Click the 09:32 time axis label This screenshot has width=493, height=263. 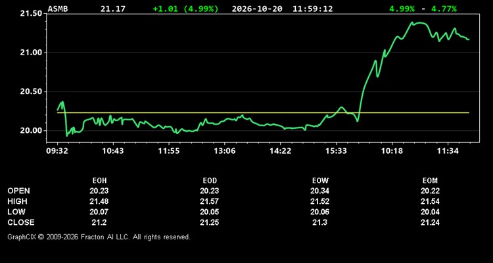(x=58, y=151)
